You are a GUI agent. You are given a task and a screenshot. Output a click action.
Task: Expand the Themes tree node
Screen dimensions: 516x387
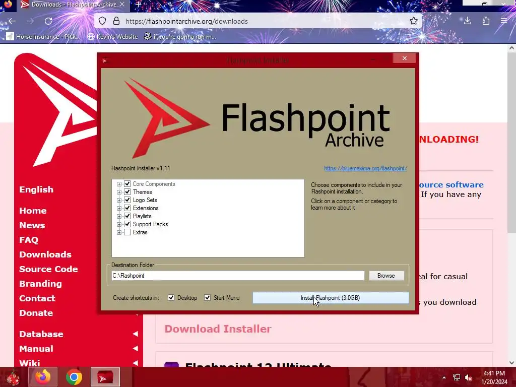tap(119, 192)
